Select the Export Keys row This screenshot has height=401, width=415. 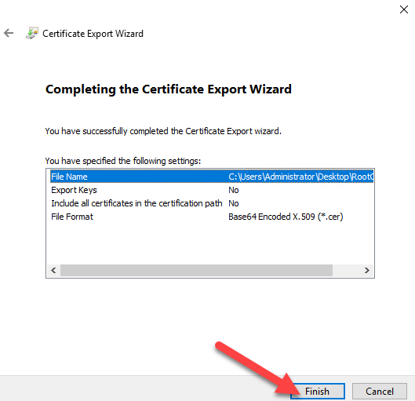pos(212,190)
